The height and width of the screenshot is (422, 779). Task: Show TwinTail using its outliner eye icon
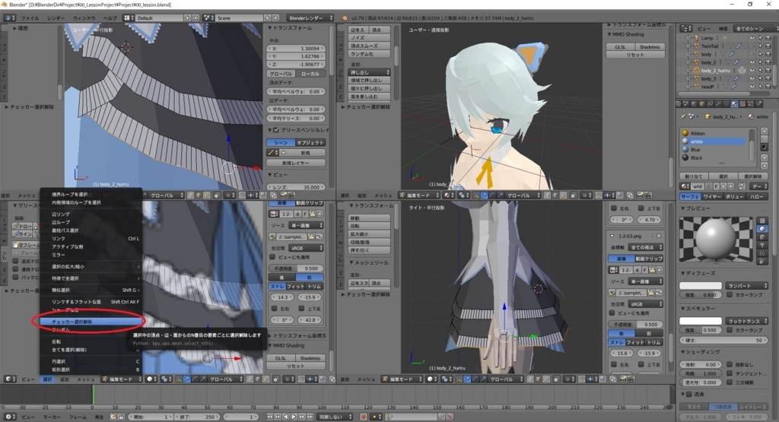click(x=751, y=46)
